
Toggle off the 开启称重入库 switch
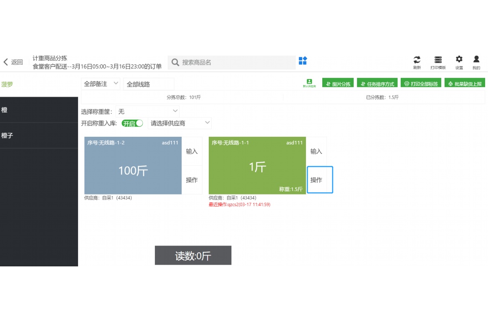[132, 123]
